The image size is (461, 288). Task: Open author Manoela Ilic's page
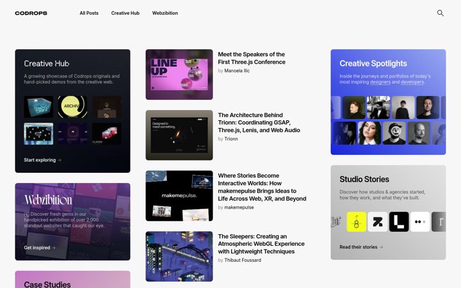[x=237, y=70]
